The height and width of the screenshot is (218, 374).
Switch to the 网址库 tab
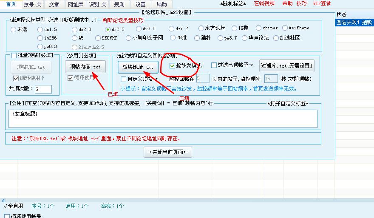(x=75, y=4)
